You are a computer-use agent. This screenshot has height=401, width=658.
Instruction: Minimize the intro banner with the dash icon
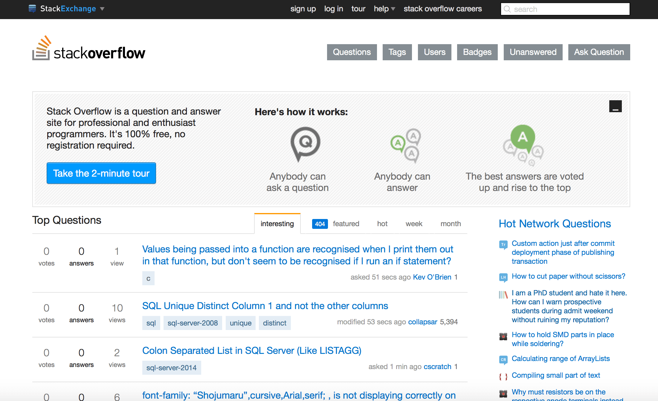[x=616, y=106]
